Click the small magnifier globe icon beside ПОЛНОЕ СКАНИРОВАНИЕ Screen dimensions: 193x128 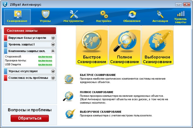[x=68, y=96]
